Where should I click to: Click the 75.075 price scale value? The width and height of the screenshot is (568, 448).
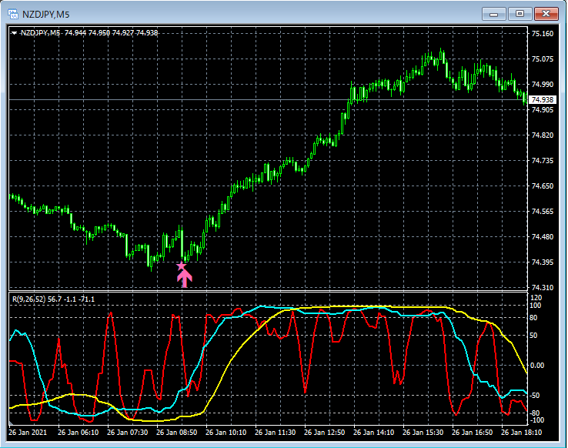point(543,59)
